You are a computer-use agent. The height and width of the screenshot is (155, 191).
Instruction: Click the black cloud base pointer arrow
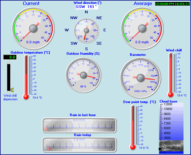point(160,149)
